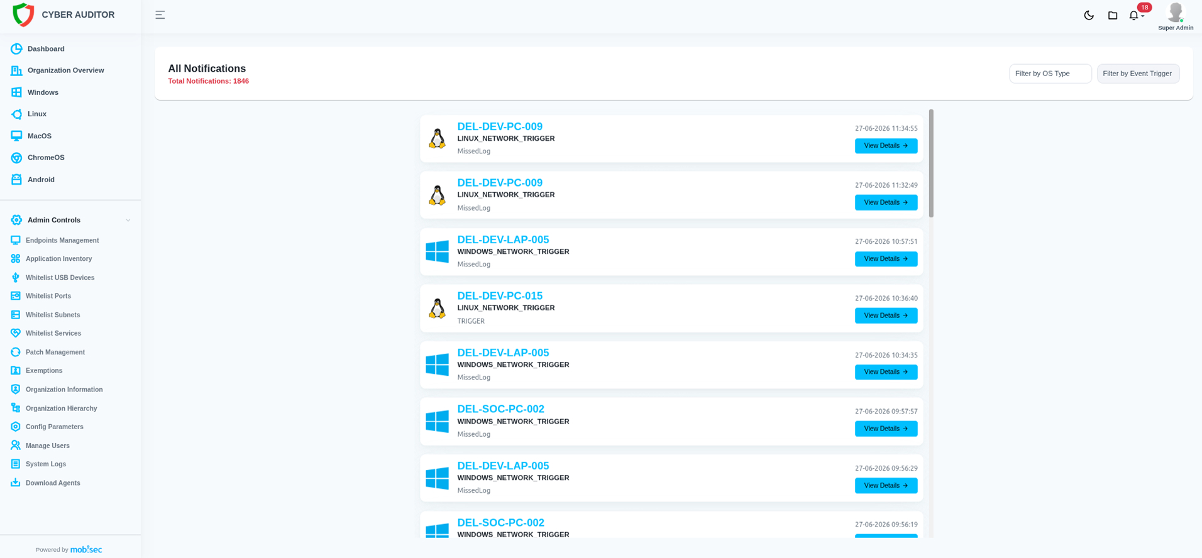Open the ChromeOS menu label
Image resolution: width=1202 pixels, height=558 pixels.
[x=46, y=158]
